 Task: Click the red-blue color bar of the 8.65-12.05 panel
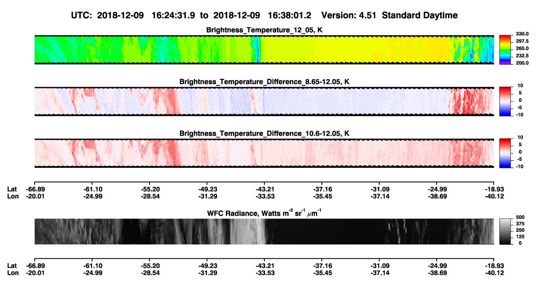click(x=506, y=101)
